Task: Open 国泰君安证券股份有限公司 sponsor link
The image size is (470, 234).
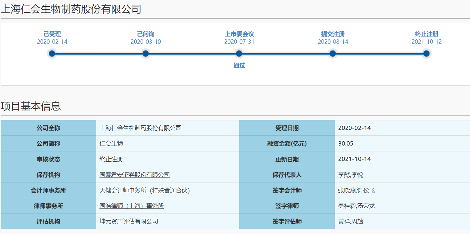Action: pos(135,175)
